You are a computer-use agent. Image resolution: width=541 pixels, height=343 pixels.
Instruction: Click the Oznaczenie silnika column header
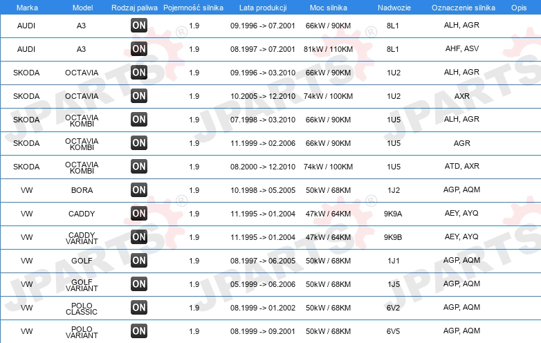[464, 8]
